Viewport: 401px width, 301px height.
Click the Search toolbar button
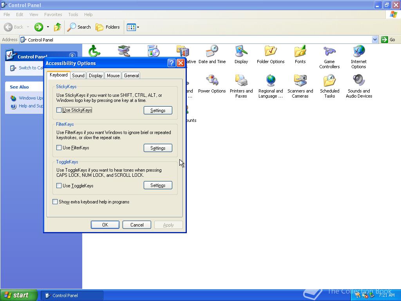79,27
